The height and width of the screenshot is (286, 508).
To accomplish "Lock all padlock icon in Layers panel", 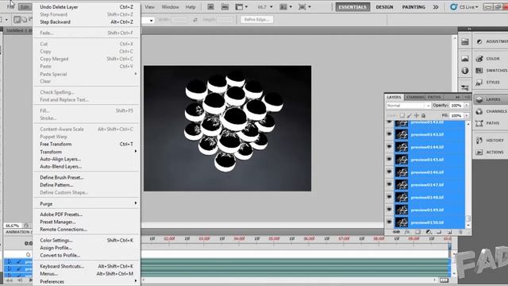I will [x=423, y=115].
